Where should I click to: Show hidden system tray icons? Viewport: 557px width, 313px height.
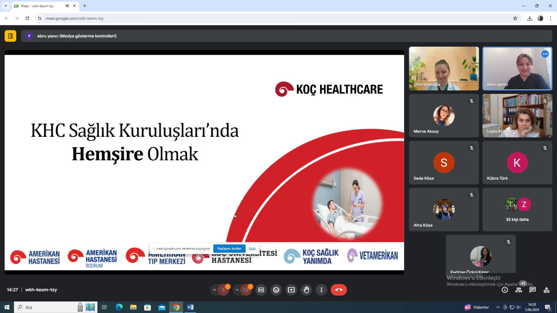coord(498,307)
